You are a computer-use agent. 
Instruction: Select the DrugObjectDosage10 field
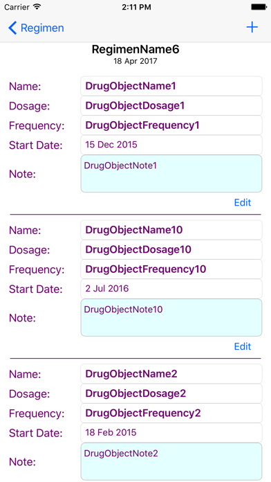pos(171,249)
